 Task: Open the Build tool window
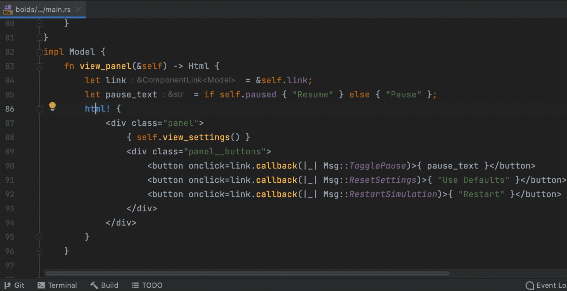pos(109,285)
